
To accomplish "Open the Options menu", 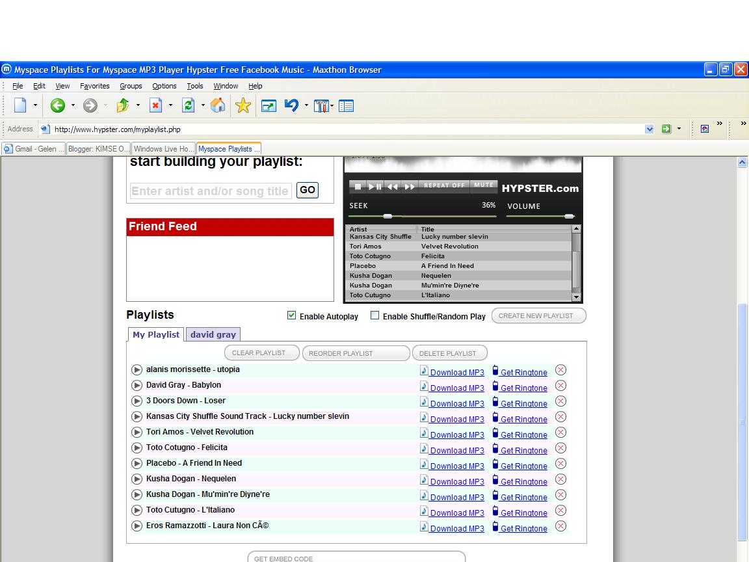I will (x=164, y=86).
